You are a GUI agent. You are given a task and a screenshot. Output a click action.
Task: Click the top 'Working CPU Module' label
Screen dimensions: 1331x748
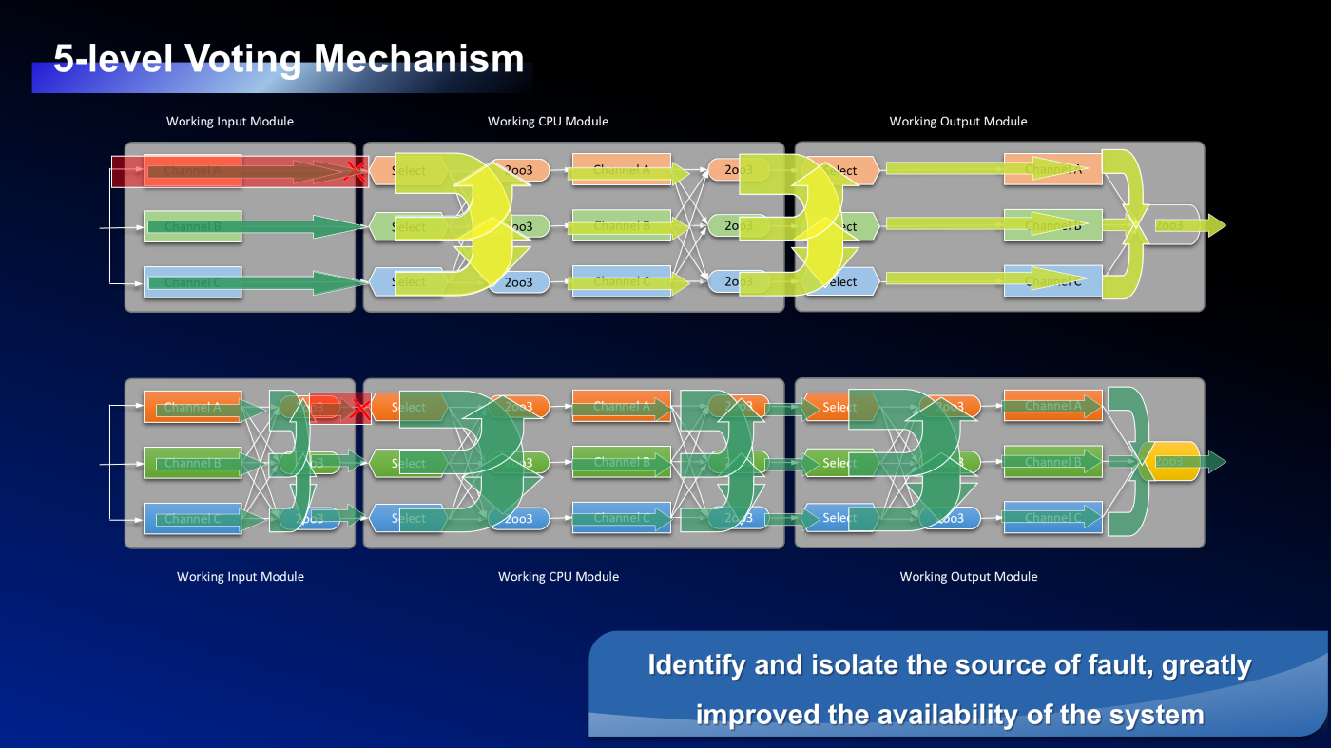pyautogui.click(x=548, y=122)
